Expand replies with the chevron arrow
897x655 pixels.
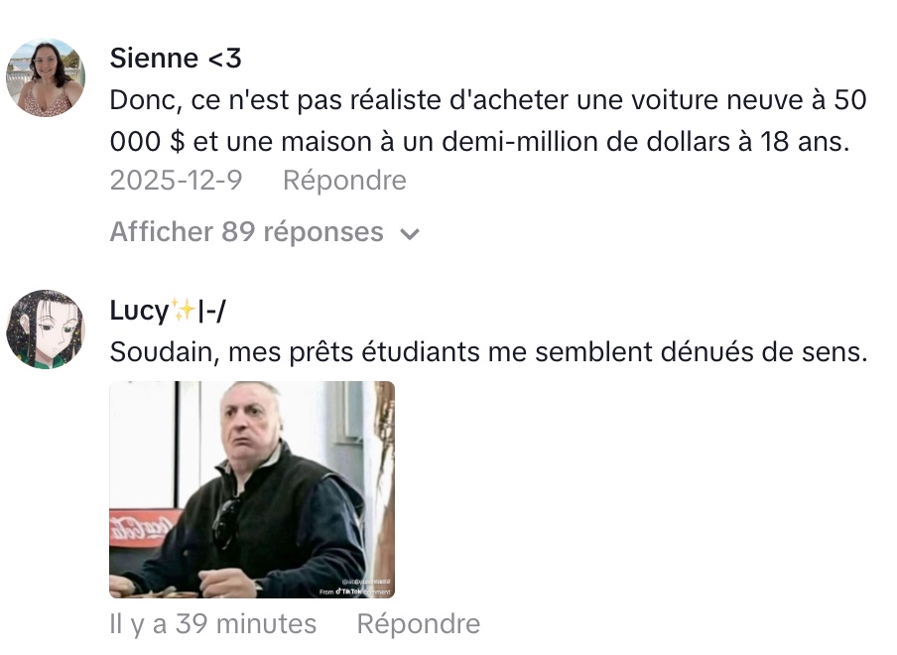coord(410,233)
